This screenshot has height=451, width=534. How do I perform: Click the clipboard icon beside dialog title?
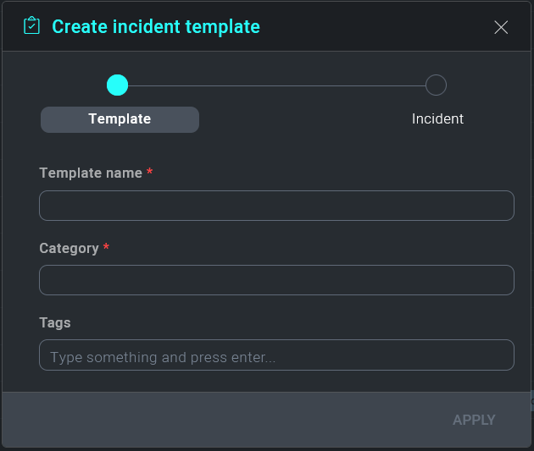(31, 25)
